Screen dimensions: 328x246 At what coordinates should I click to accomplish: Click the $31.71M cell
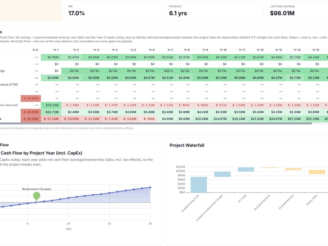tap(51, 112)
